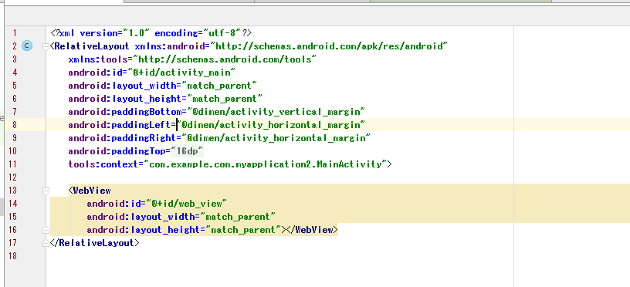
Task: Click android:layout_height attribute on line 6
Action: [125, 99]
